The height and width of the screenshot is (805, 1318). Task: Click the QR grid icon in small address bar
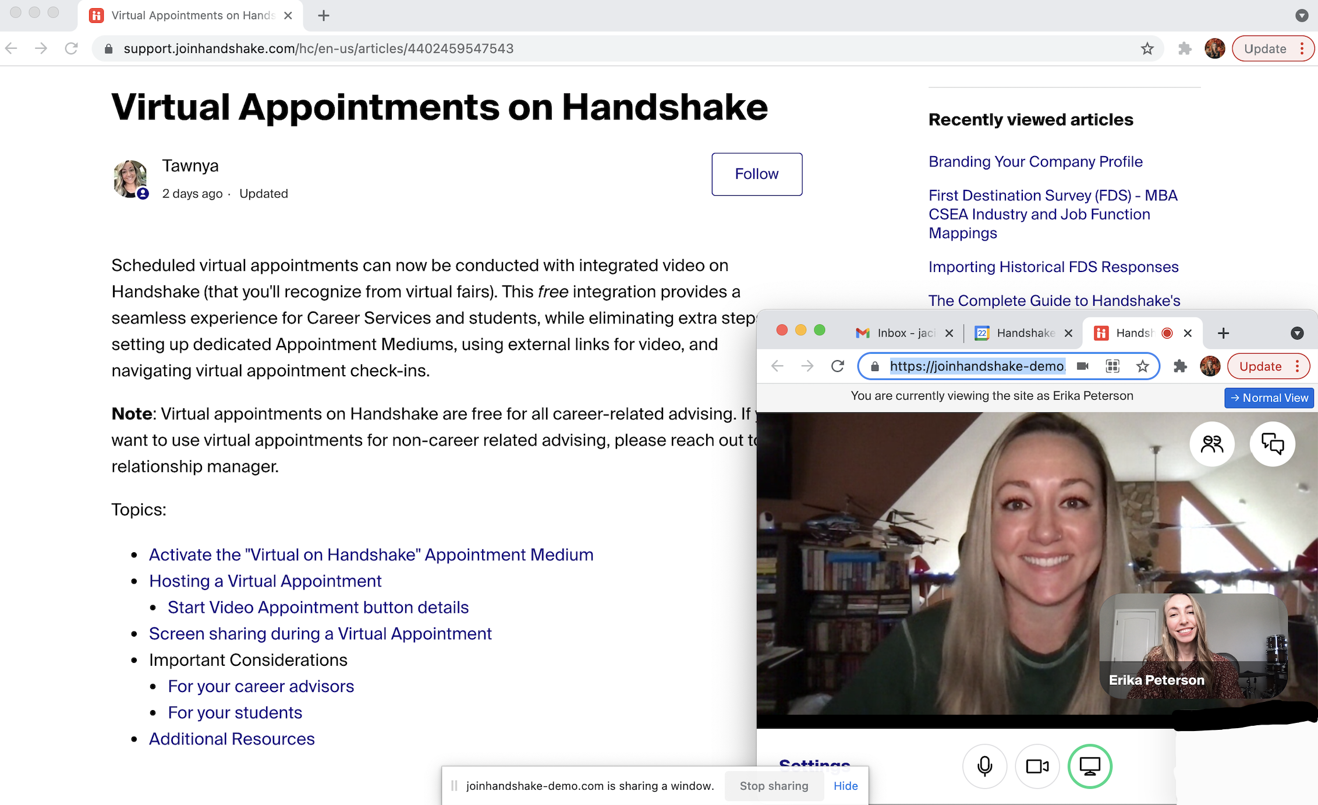[x=1112, y=366]
